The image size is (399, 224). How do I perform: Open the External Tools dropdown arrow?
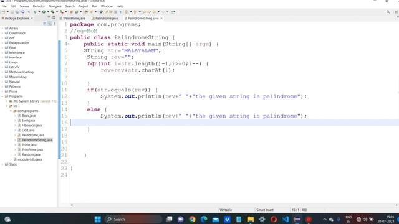coord(65,12)
